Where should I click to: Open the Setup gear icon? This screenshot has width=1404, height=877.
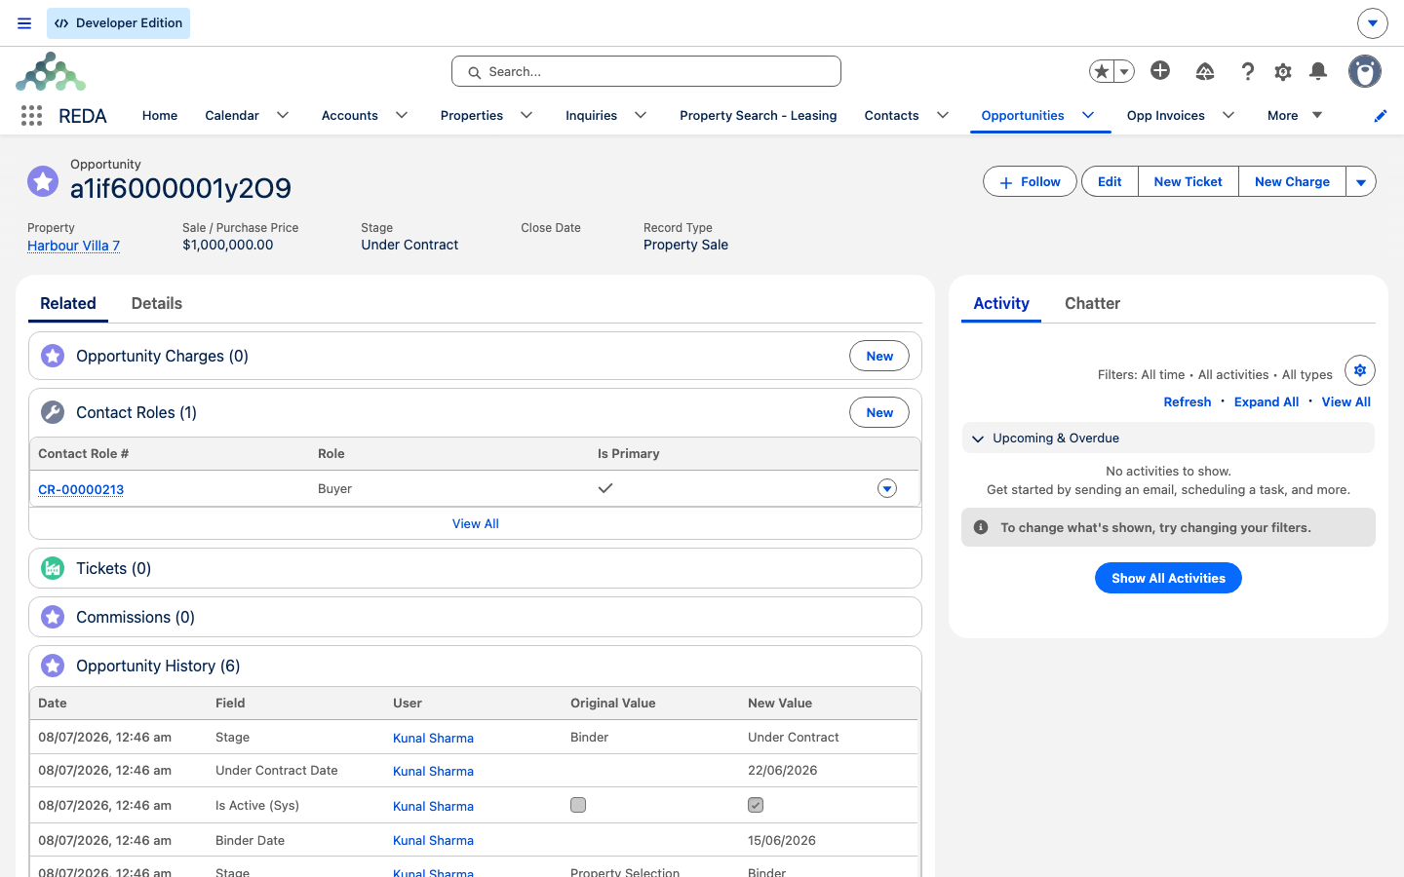[1283, 71]
